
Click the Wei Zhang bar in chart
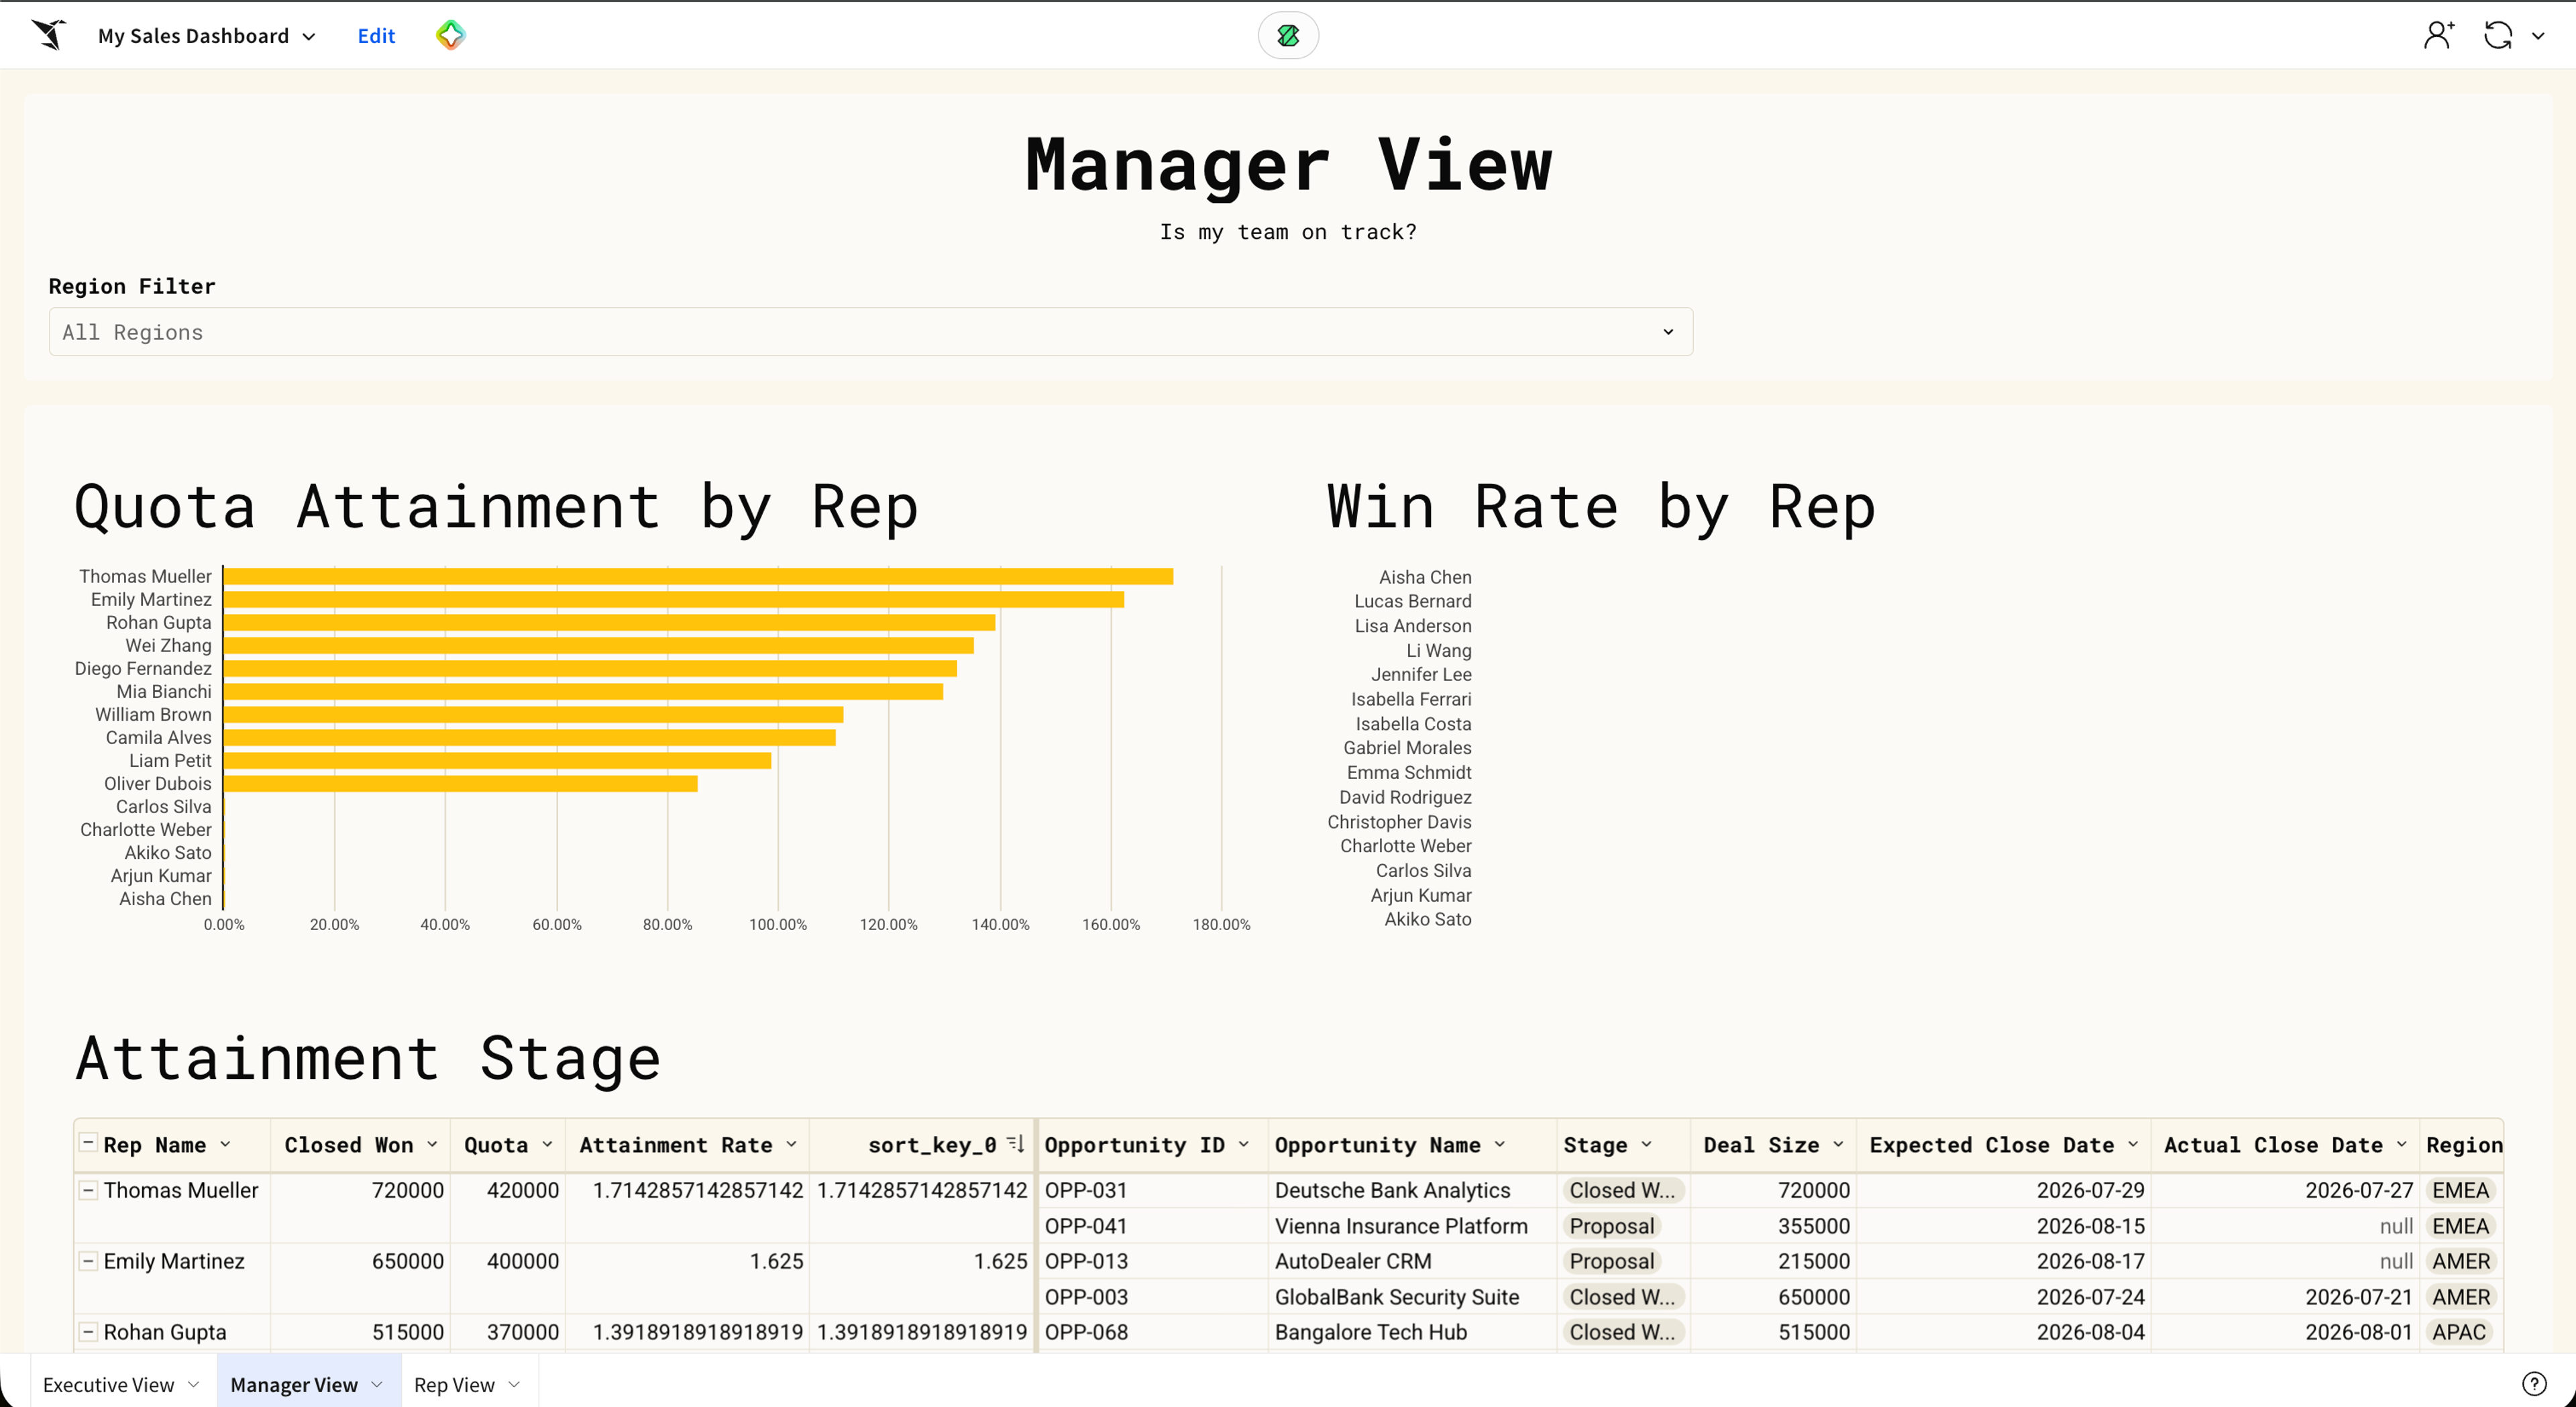599,645
